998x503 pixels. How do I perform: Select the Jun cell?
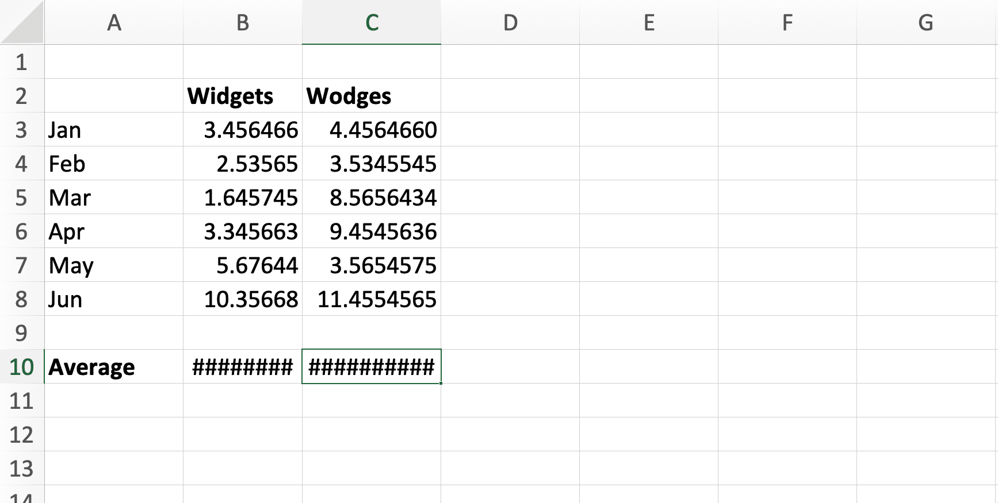tap(114, 299)
